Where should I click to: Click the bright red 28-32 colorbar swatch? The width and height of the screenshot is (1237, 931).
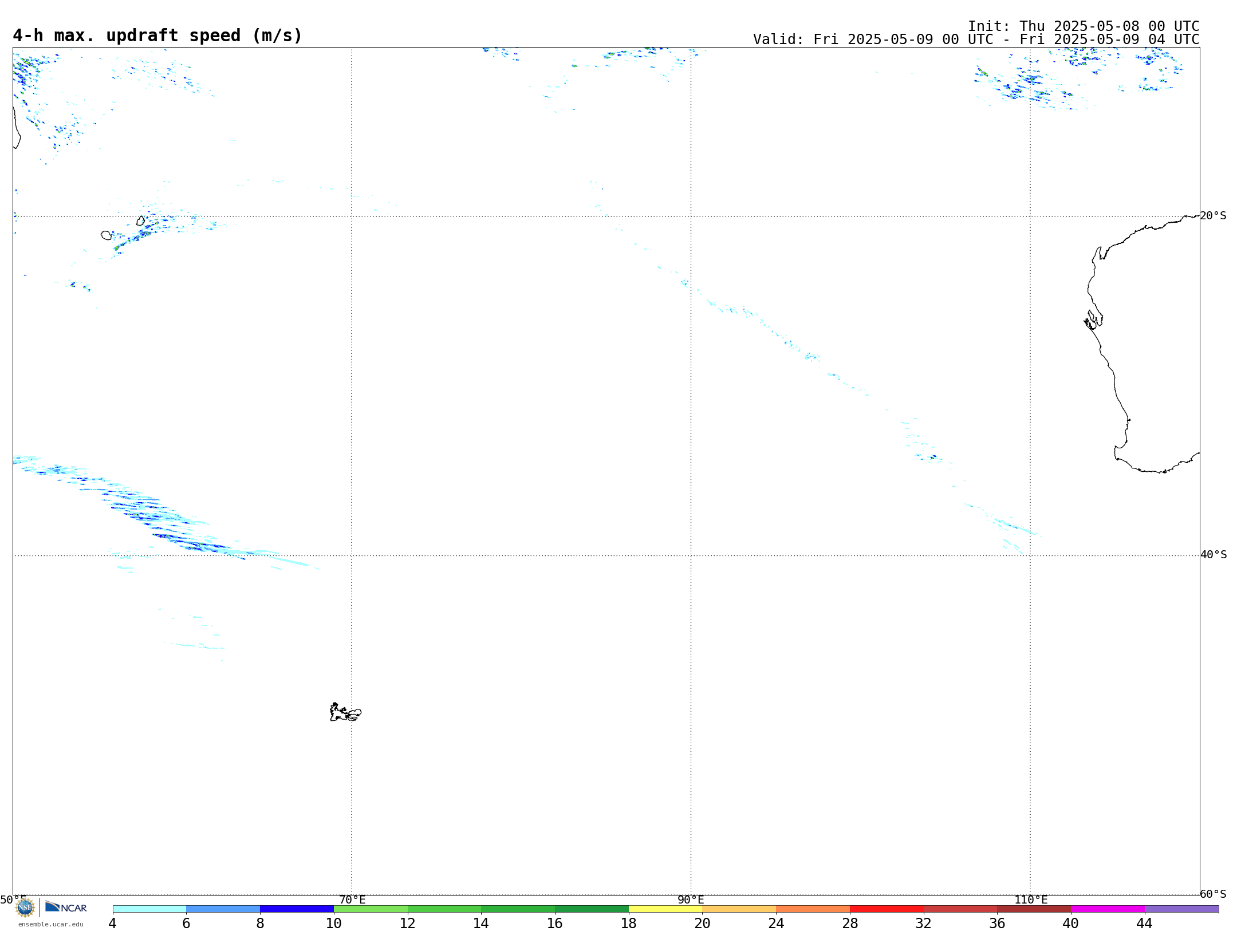pos(887,909)
